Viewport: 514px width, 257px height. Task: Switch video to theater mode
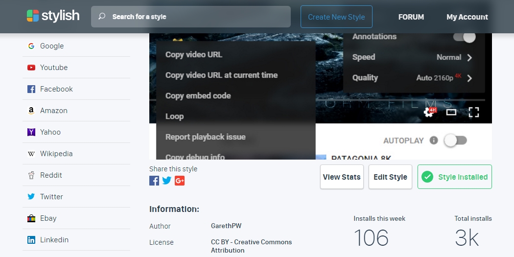click(451, 112)
